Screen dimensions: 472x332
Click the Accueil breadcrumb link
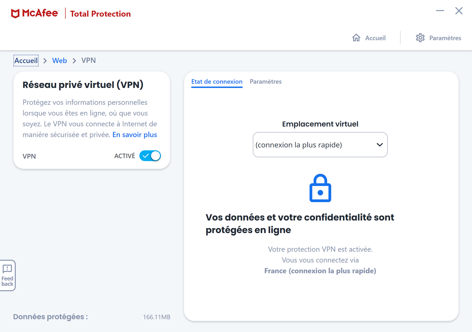(26, 60)
